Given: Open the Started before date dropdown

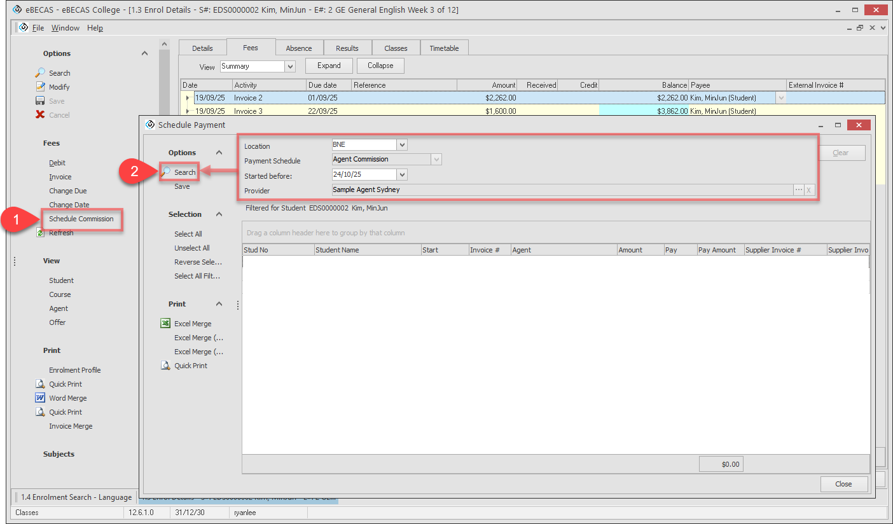Looking at the screenshot, I should pyautogui.click(x=401, y=175).
